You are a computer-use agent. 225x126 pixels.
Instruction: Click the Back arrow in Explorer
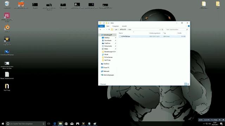pyautogui.click(x=101, y=29)
